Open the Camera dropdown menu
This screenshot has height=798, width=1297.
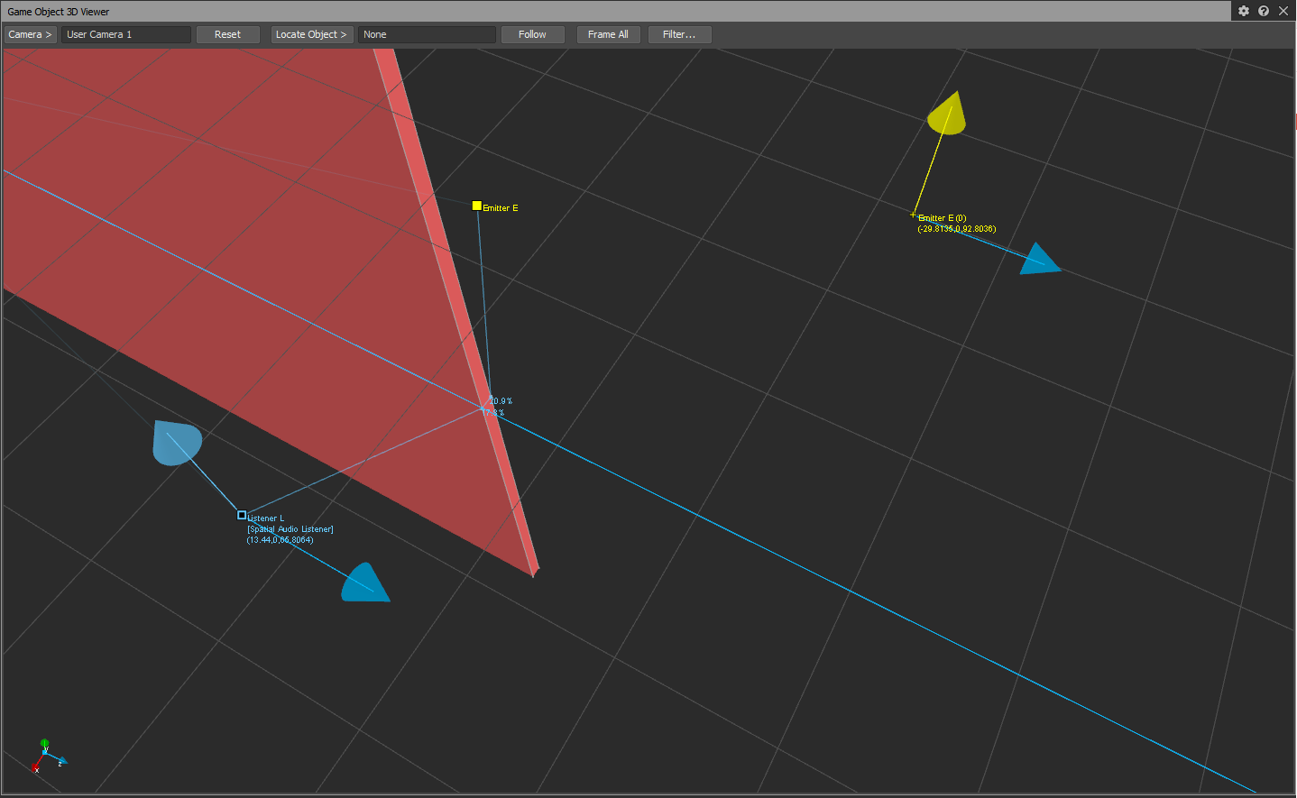point(31,34)
